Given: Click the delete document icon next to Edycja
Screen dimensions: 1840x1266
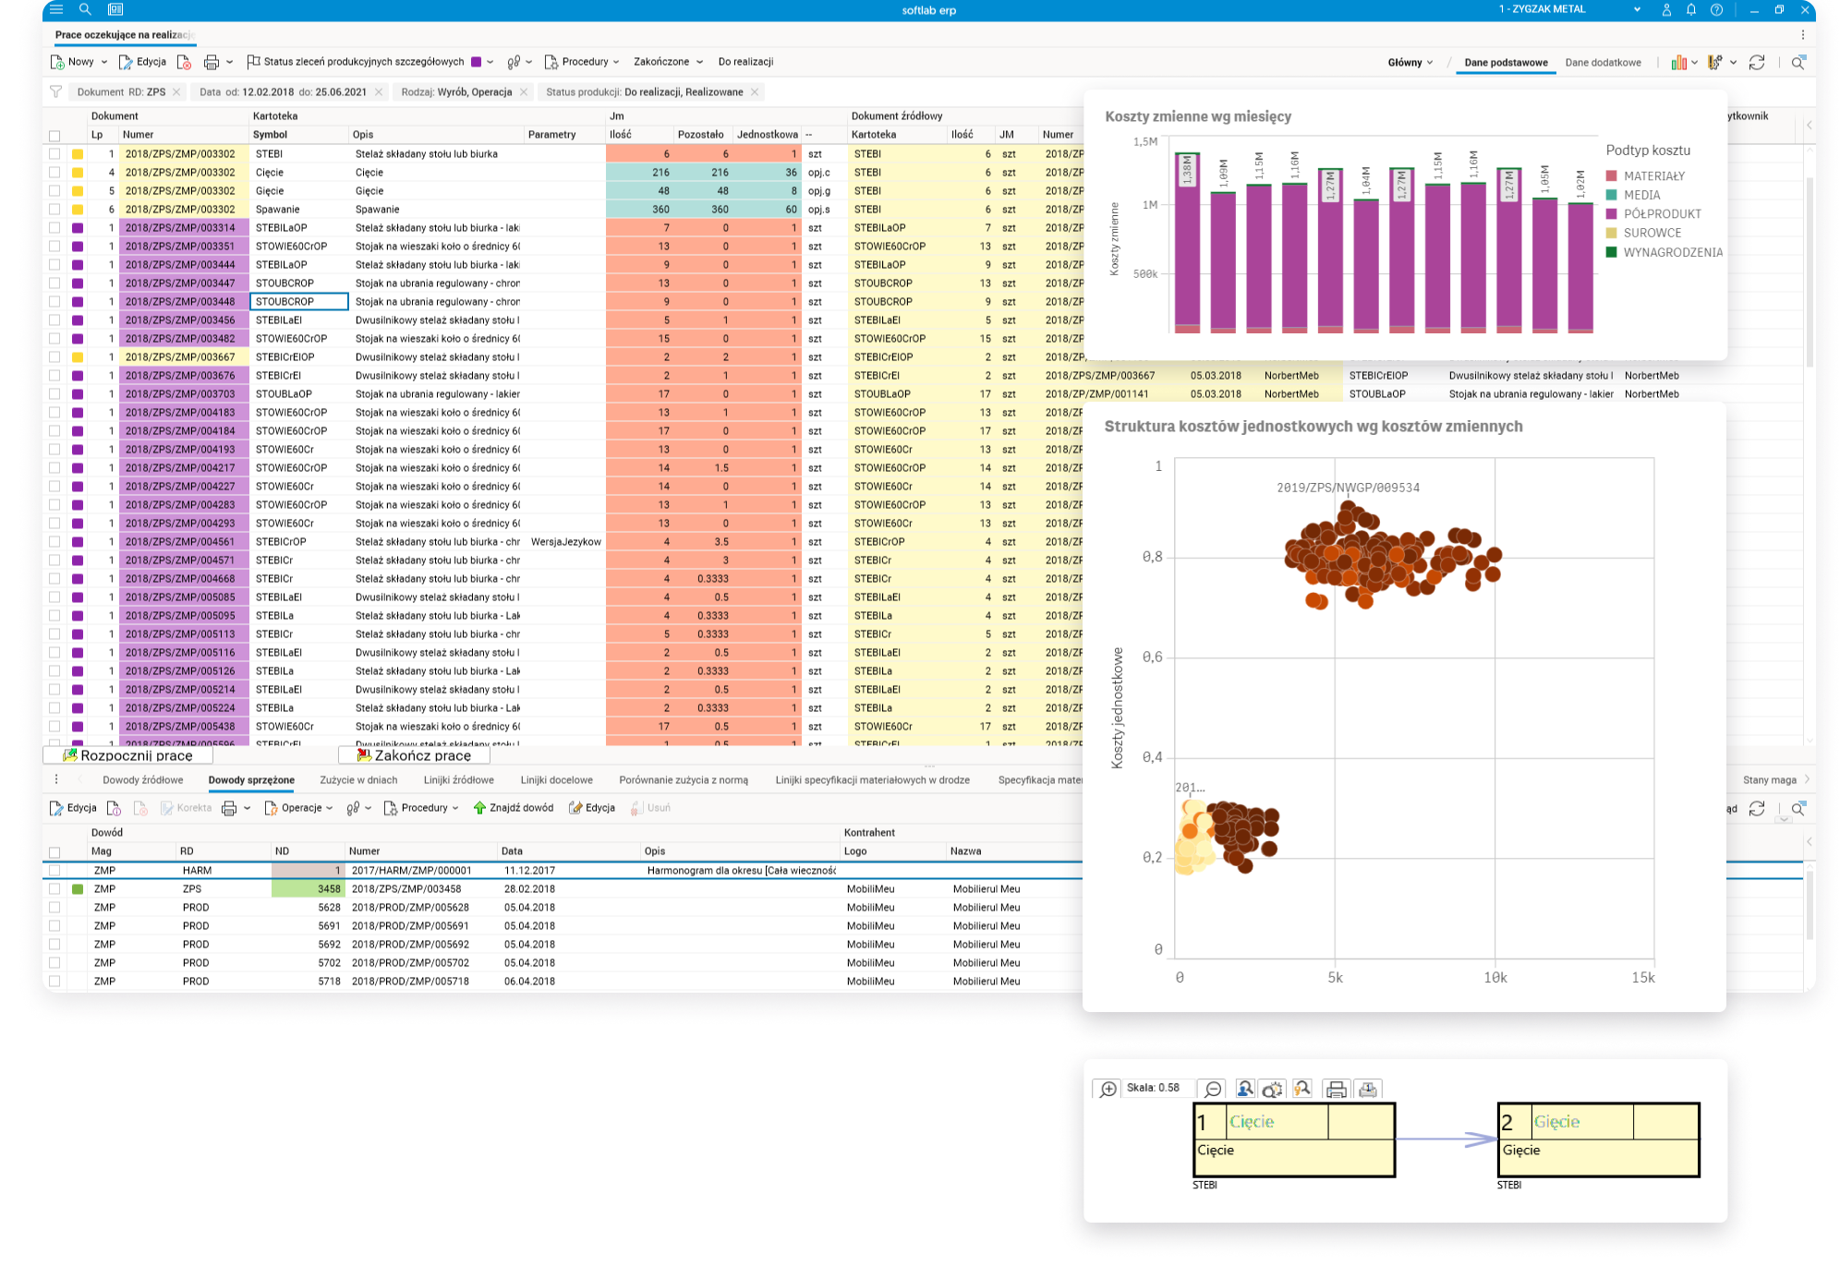Looking at the screenshot, I should point(184,63).
